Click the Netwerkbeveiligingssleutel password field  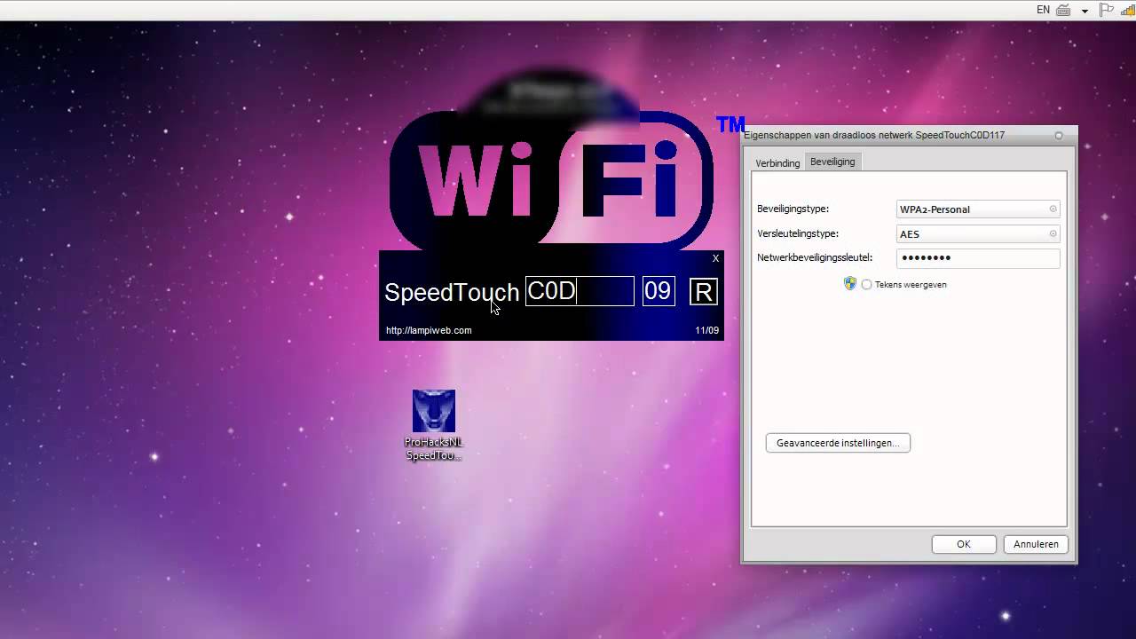[x=978, y=258]
